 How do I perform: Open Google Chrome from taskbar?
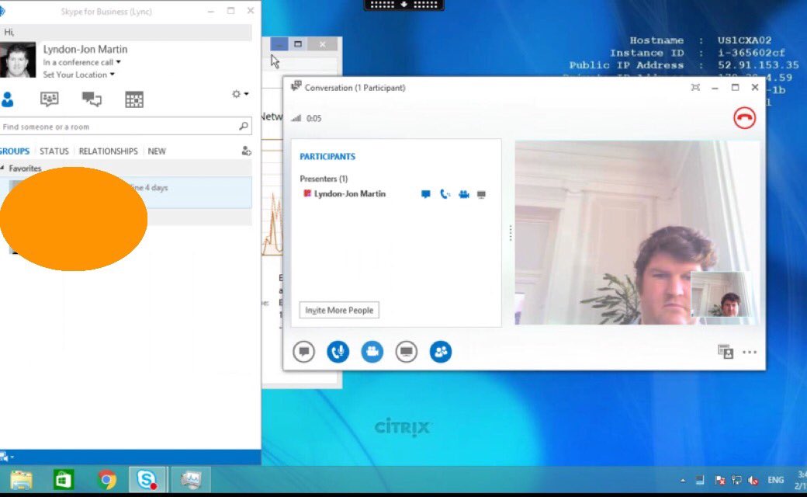pos(106,480)
